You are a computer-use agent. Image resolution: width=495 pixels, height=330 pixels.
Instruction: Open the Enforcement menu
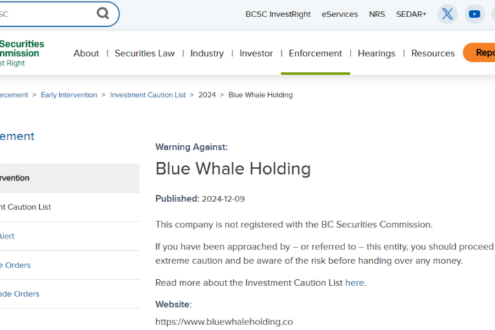[x=316, y=54]
